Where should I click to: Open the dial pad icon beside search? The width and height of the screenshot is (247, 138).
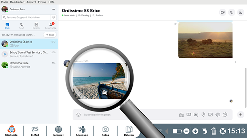click(54, 17)
